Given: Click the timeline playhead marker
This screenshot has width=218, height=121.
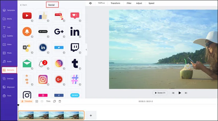Looking at the screenshot, I should (x=18, y=105).
